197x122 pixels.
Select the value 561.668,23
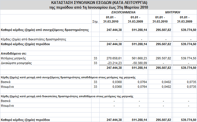139,58
